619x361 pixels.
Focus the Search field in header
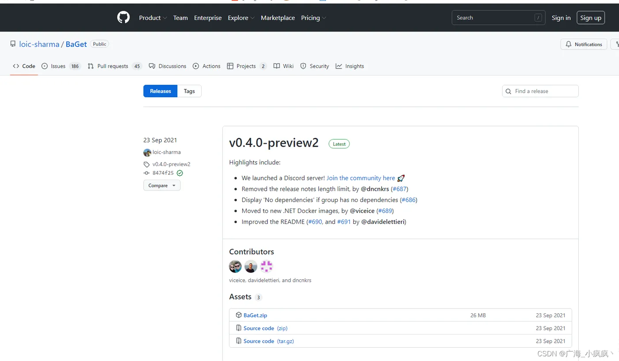[x=498, y=18]
